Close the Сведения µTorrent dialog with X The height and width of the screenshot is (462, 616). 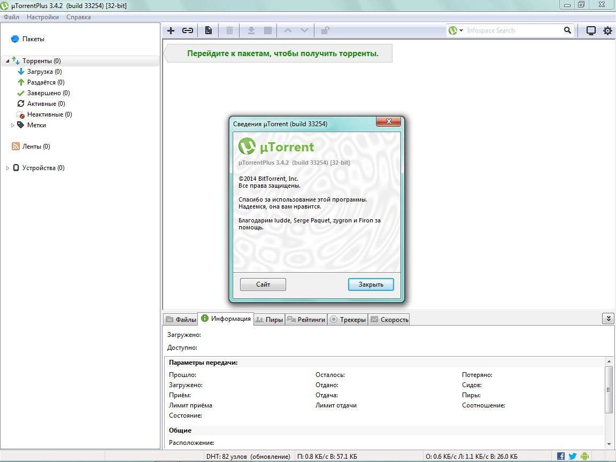click(x=388, y=121)
